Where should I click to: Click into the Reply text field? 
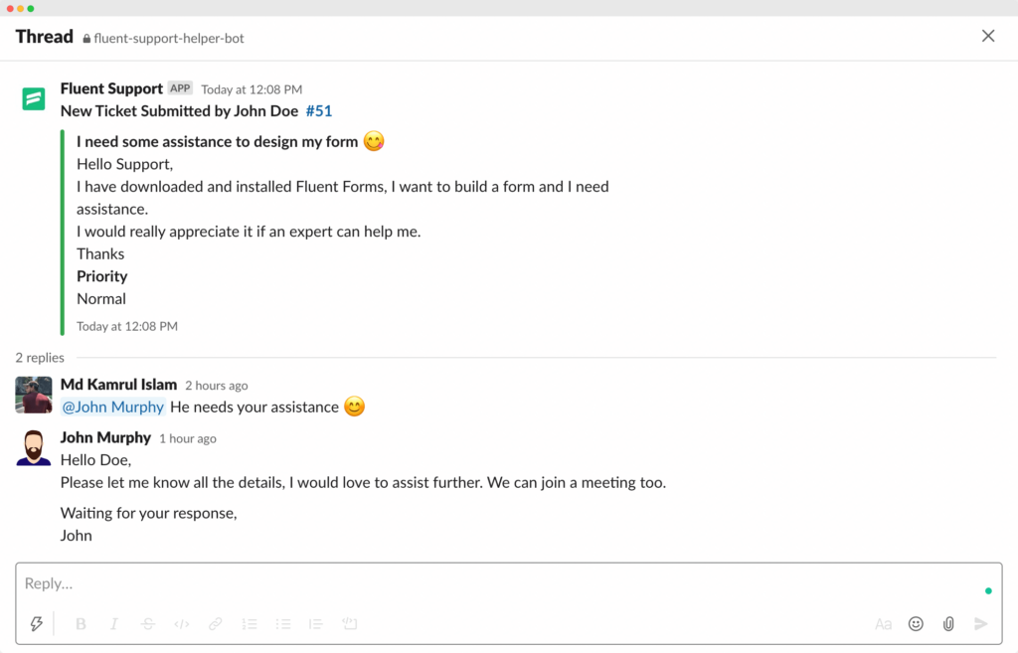point(508,583)
